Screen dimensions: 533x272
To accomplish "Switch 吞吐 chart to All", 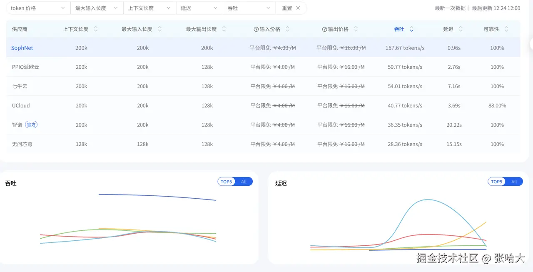I will (x=244, y=182).
